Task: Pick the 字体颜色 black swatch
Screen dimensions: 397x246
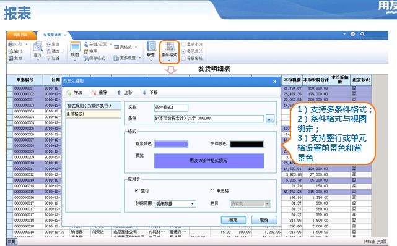Action: pyautogui.click(x=246, y=144)
